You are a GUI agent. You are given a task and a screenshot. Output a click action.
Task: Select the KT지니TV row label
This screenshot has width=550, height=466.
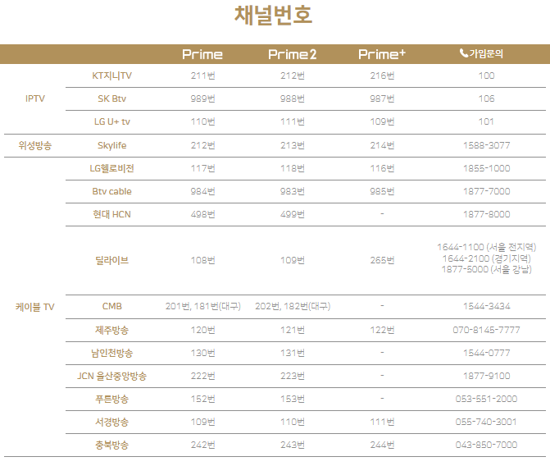coord(112,75)
